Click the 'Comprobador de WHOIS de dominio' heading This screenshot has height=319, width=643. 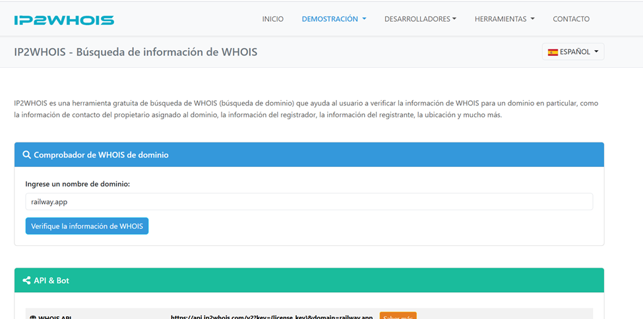101,155
